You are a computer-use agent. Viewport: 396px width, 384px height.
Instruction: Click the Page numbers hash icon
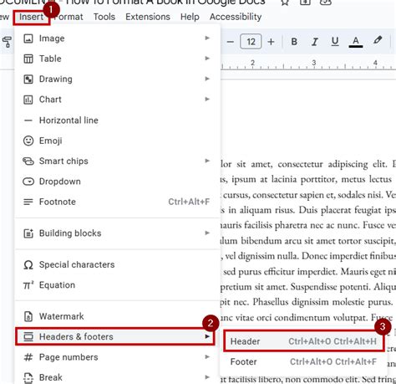tap(28, 357)
